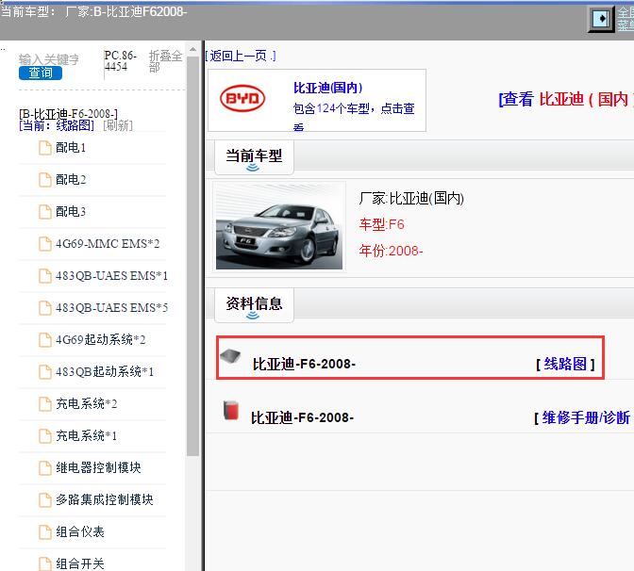Select the 当前车型 tab
Viewport: 634px width, 571px height.
point(254,157)
